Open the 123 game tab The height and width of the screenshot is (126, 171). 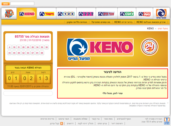point(66,14)
